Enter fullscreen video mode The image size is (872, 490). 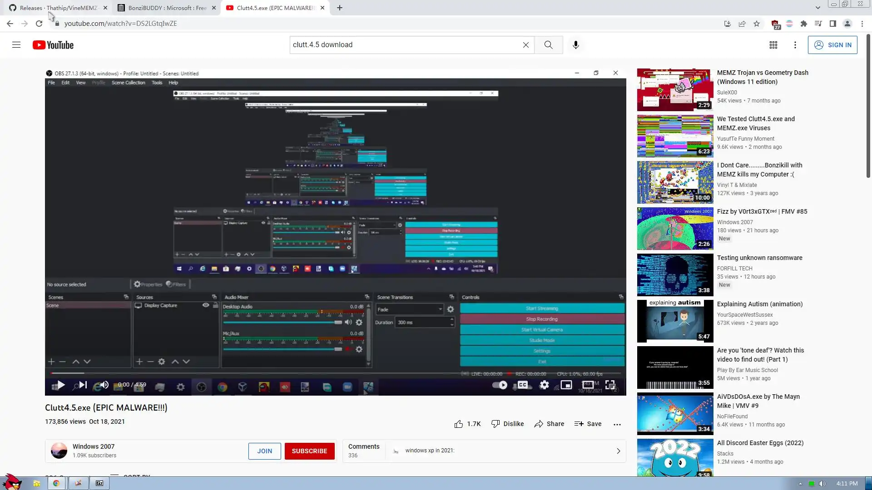tap(610, 385)
